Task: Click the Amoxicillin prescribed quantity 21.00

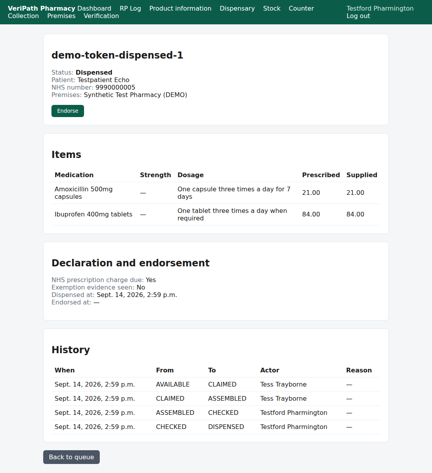Action: (x=311, y=193)
